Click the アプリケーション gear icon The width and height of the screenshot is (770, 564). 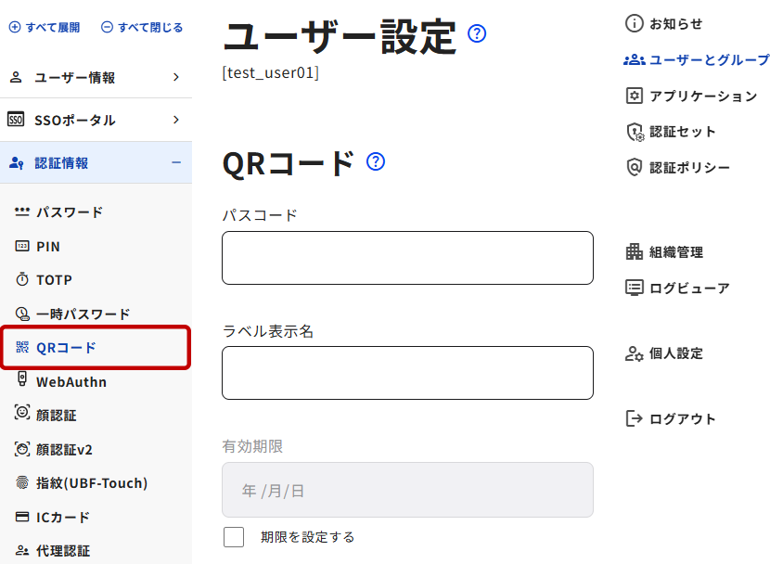(635, 96)
